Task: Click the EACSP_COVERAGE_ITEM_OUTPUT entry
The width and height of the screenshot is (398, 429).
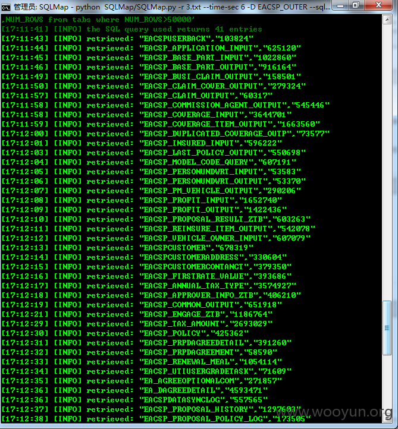Action: [x=161, y=124]
